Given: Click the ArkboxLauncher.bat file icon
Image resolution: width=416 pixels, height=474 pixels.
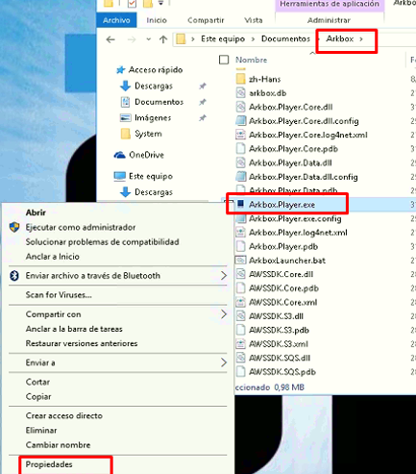Looking at the screenshot, I should 240,260.
